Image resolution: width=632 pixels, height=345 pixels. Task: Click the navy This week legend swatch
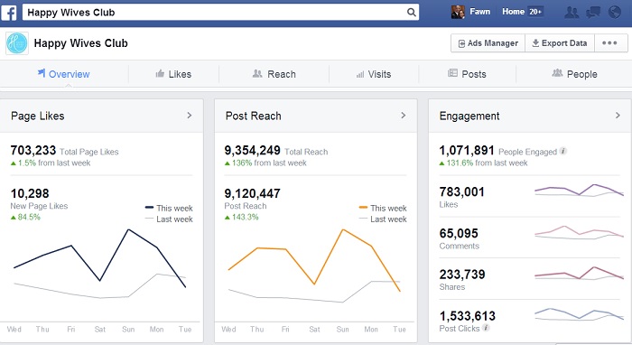(x=149, y=208)
